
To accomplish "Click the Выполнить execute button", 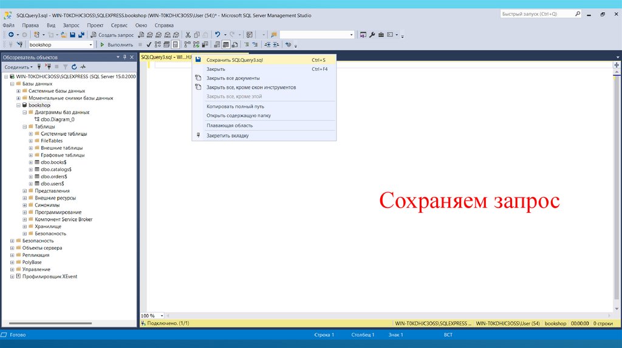I will click(x=116, y=45).
